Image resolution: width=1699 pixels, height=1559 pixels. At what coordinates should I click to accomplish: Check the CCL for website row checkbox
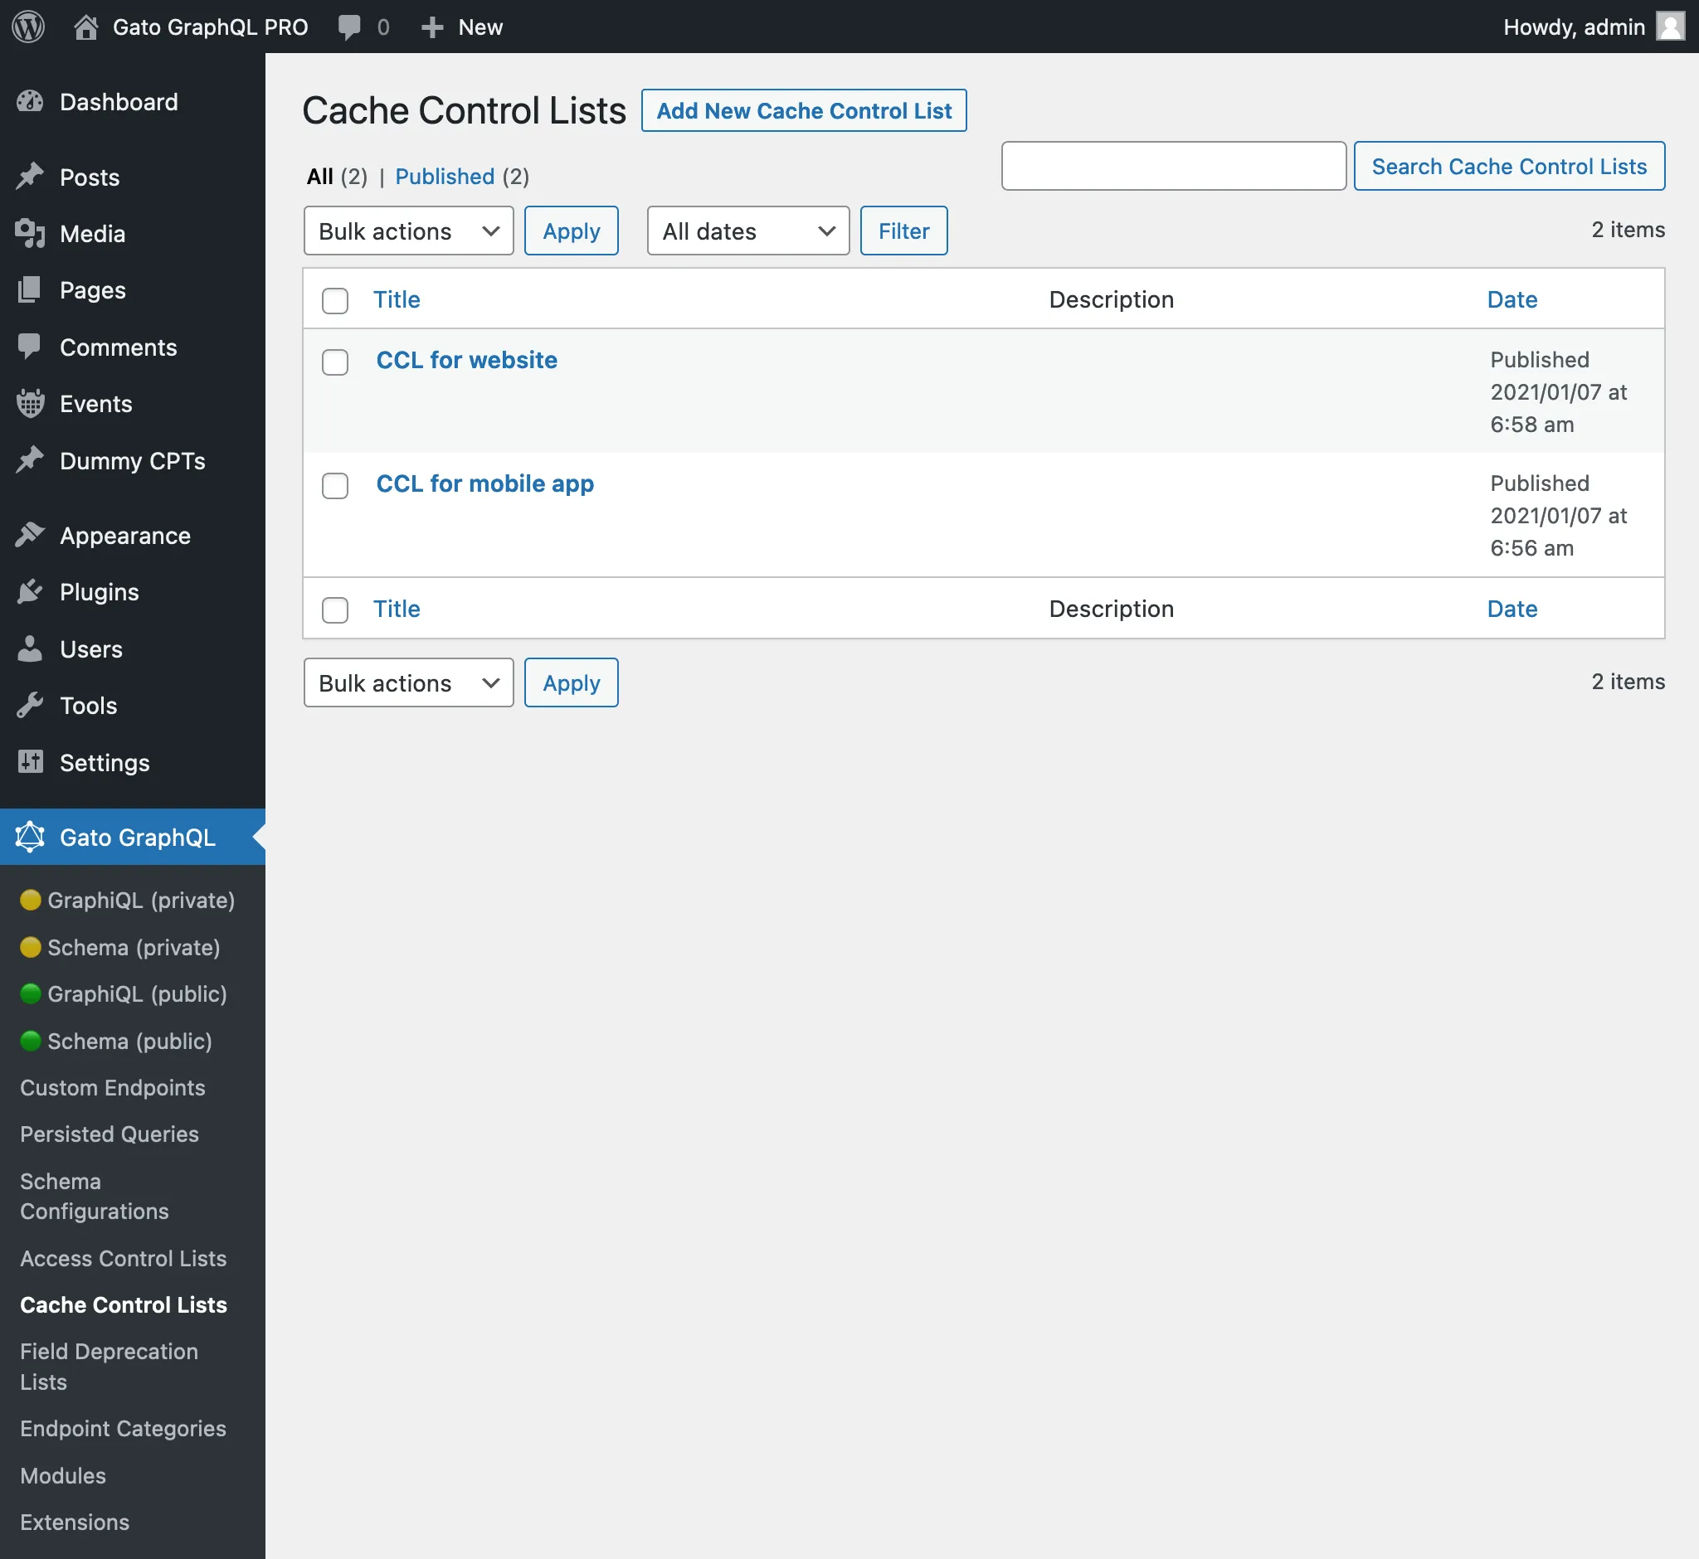click(335, 362)
